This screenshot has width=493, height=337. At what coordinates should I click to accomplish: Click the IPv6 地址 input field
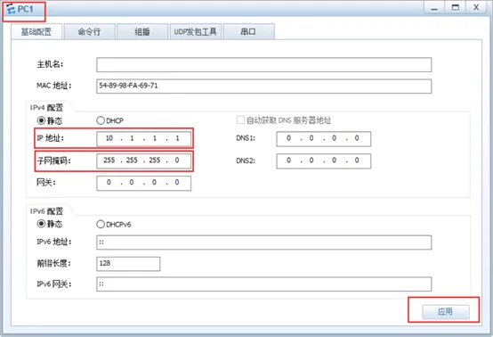[263, 242]
